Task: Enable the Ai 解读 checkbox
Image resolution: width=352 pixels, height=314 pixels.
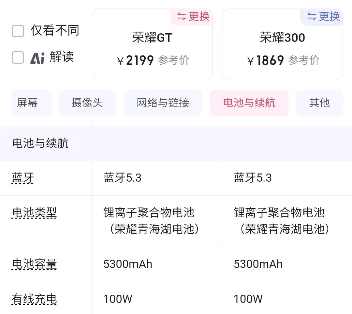Action: click(18, 58)
